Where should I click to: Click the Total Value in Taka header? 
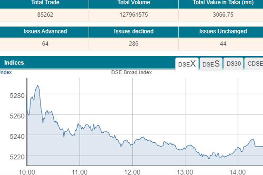[x=223, y=3]
